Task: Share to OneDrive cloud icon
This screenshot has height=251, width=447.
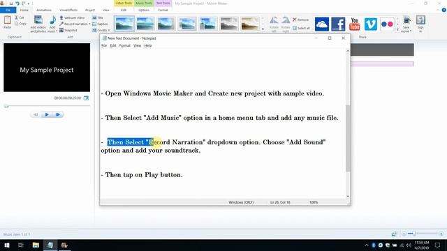Action: tap(322, 24)
